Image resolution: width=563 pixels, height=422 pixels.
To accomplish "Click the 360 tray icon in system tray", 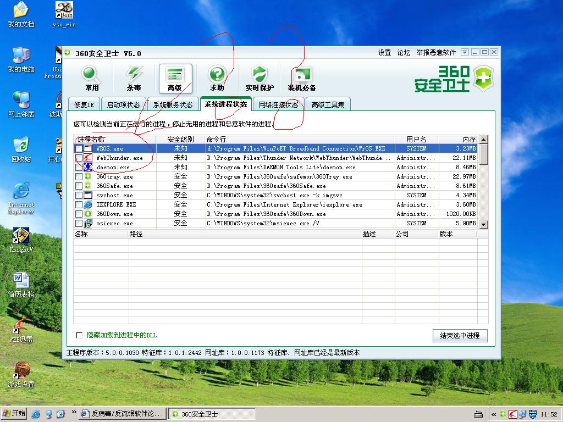I will click(x=503, y=414).
